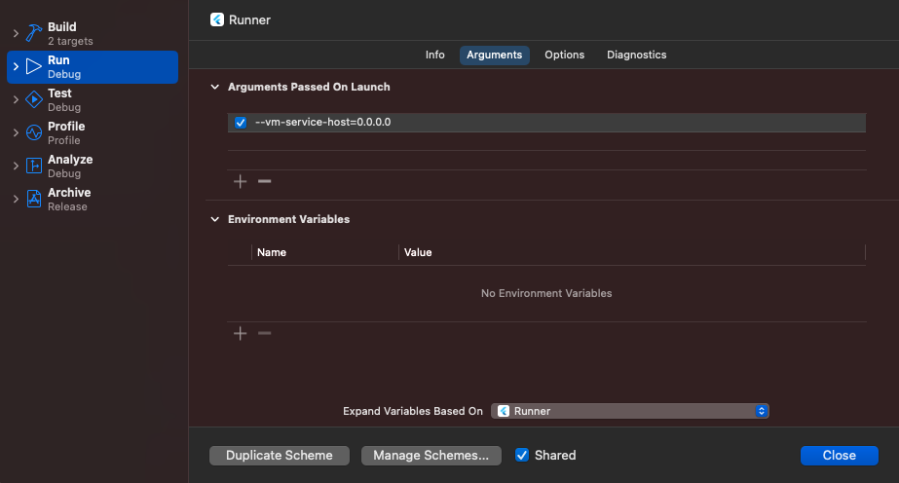Viewport: 899px width, 483px height.
Task: Collapse Arguments Passed On Launch section
Action: [x=215, y=87]
